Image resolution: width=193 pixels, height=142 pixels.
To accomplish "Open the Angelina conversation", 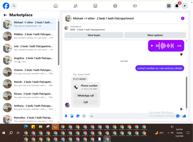I will (x=29, y=60).
